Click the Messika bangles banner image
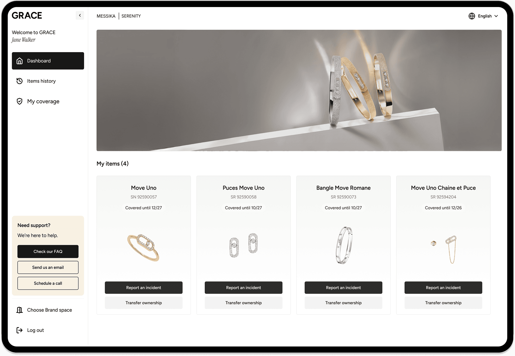Viewport: 515px width, 356px height. (x=299, y=90)
